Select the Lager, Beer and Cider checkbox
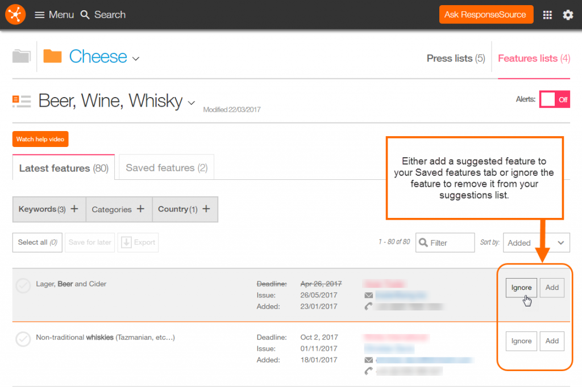 [23, 285]
